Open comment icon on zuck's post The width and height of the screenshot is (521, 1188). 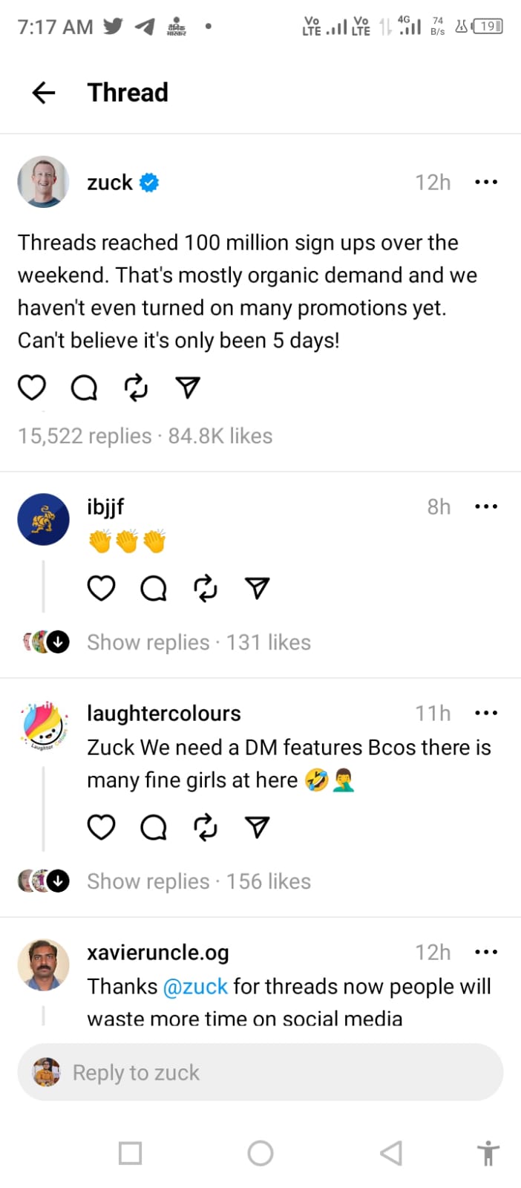(x=84, y=387)
